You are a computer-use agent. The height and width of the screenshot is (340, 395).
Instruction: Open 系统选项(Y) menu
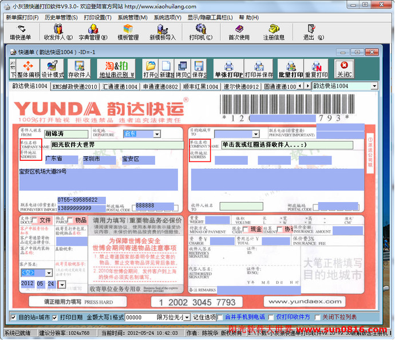(168, 18)
